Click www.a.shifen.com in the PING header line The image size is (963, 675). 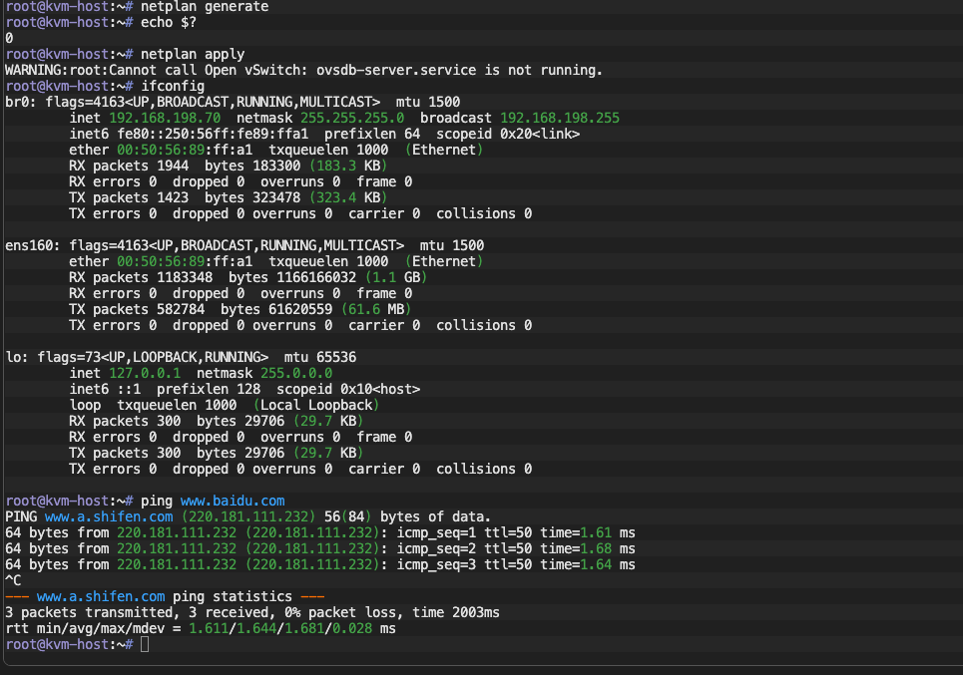(105, 516)
